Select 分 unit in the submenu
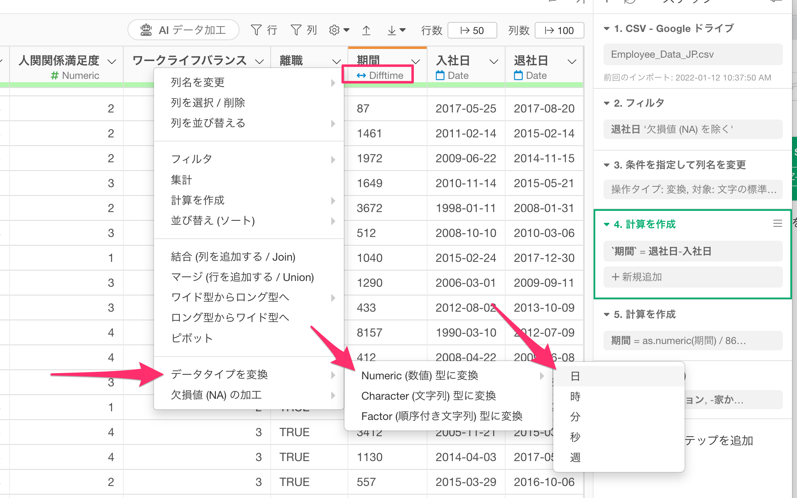 [619, 417]
